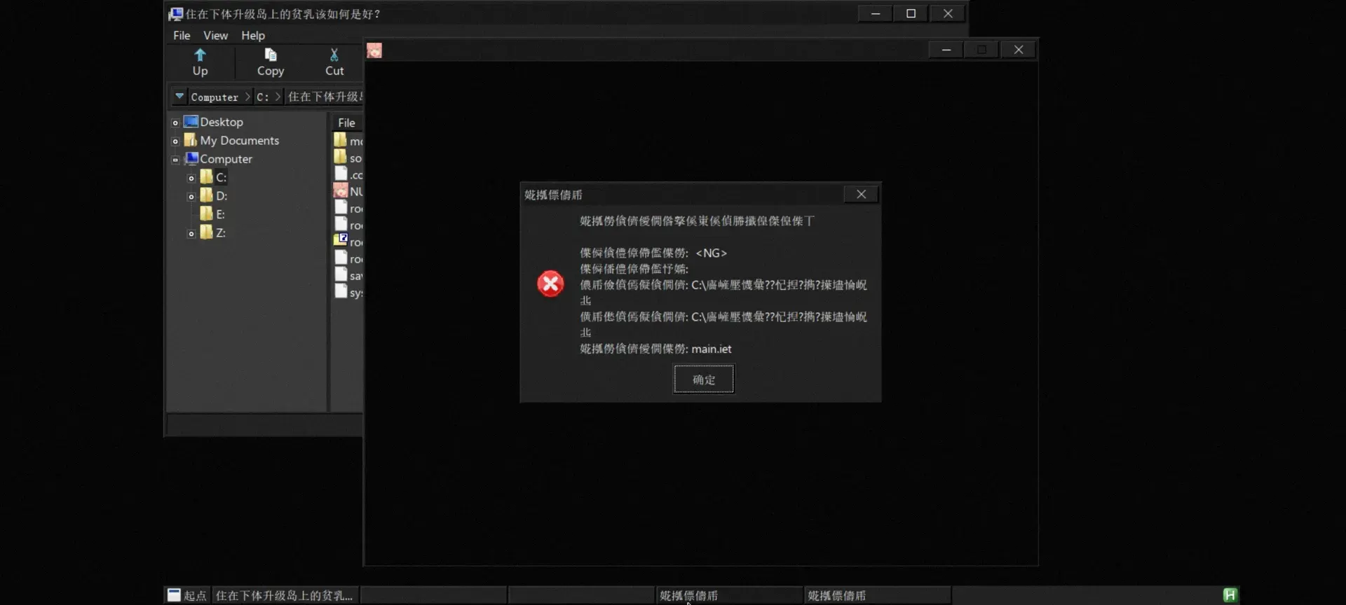Select the 'sa' file in file list

[348, 275]
